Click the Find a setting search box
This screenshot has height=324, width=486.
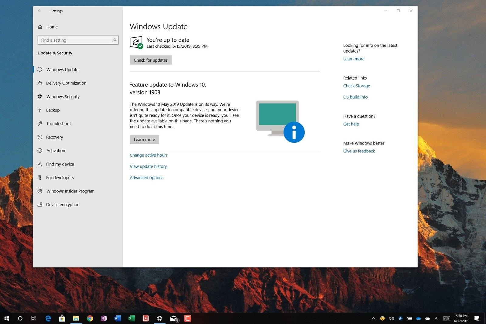pos(76,40)
